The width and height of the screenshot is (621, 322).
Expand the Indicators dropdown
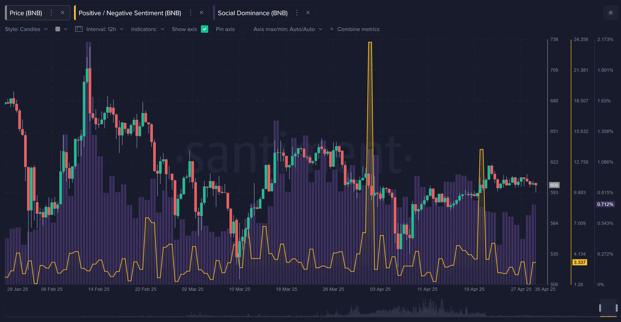(148, 29)
